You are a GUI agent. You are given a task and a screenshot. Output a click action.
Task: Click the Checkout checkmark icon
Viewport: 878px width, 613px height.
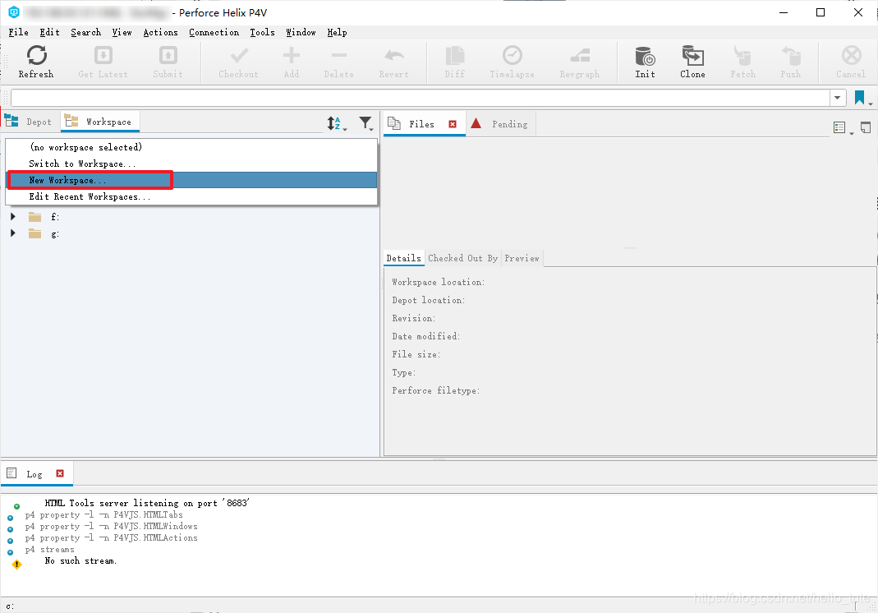point(239,55)
